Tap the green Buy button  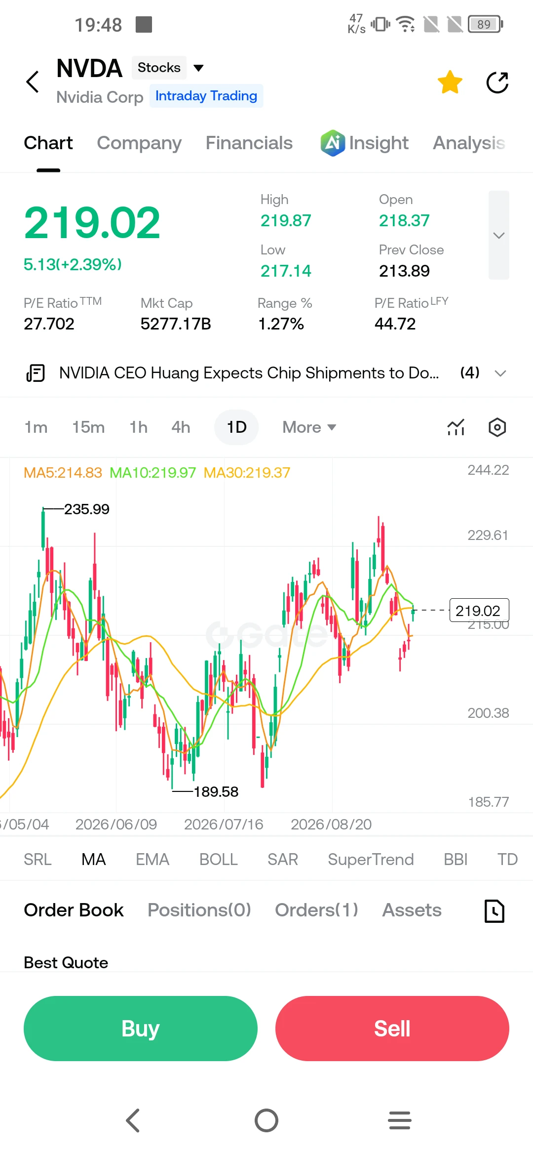tap(141, 1029)
